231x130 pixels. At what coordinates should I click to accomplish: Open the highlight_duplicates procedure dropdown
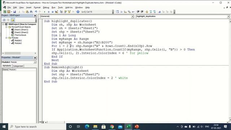pyautogui.click(x=228, y=16)
